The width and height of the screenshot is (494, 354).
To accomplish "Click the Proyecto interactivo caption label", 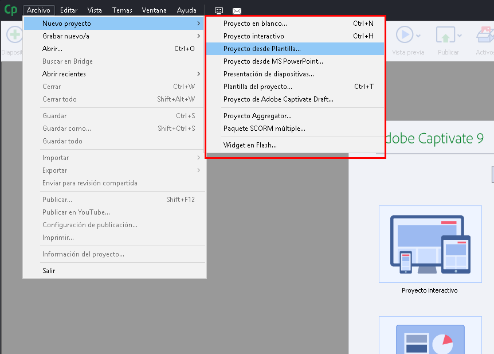I will click(x=430, y=290).
